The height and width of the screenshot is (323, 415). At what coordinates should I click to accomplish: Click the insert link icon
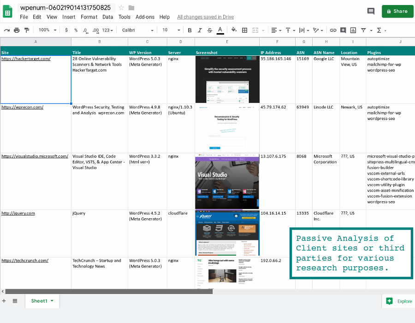pos(333,30)
